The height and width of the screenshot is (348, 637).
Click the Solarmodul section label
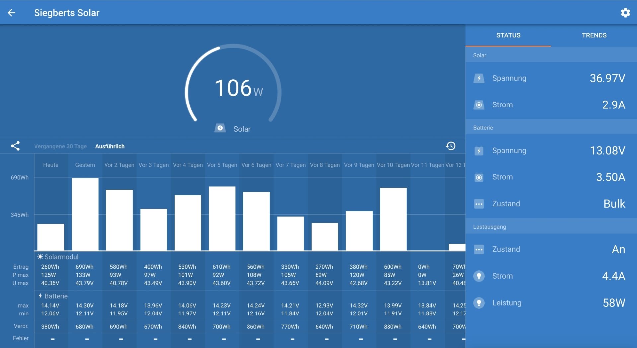point(61,257)
